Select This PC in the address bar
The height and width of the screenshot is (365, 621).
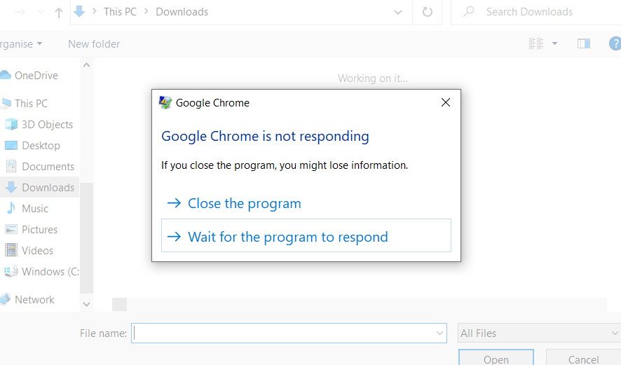(x=120, y=12)
